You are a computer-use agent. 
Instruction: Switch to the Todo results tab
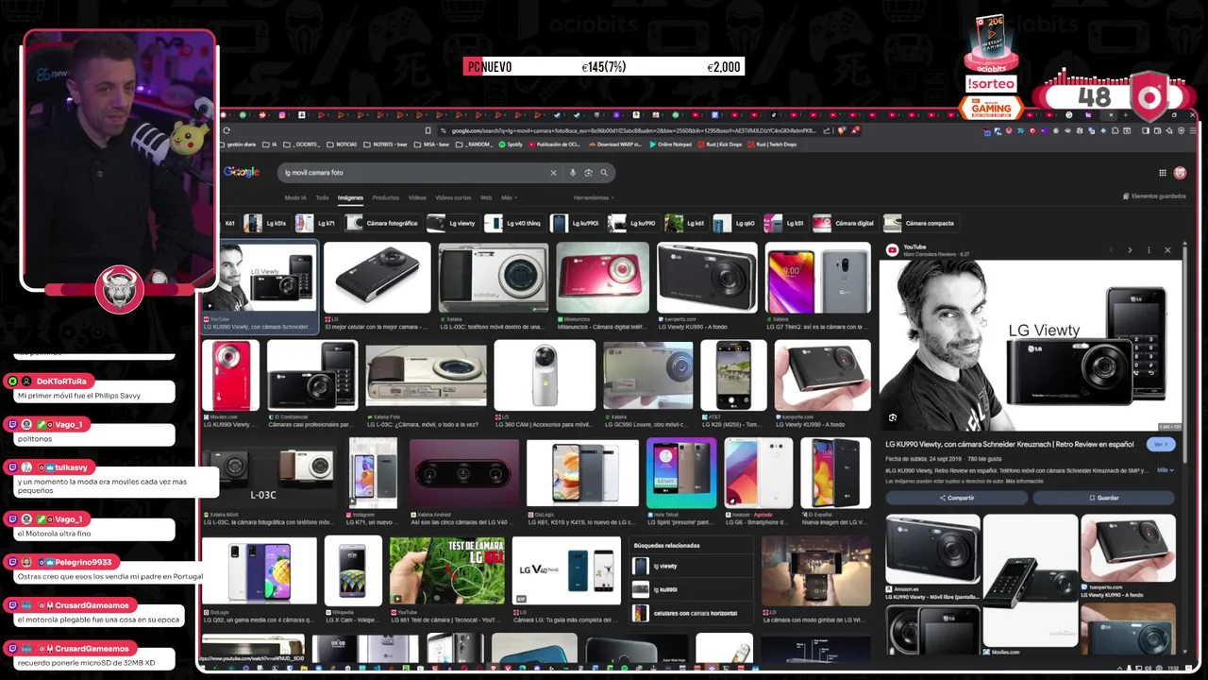click(322, 197)
